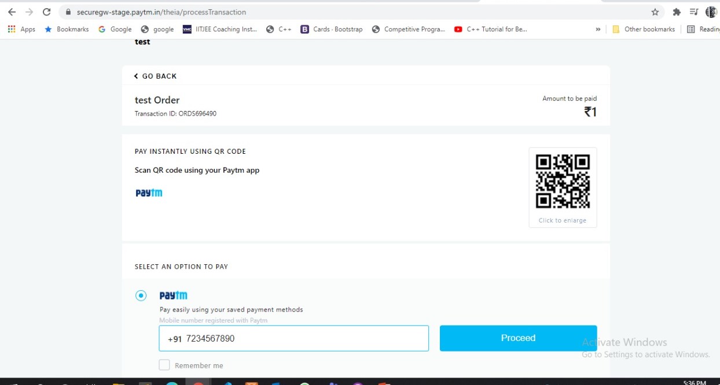Screen dimensions: 720x385
Task: Open the capitalized Google bookmark
Action: [115, 29]
